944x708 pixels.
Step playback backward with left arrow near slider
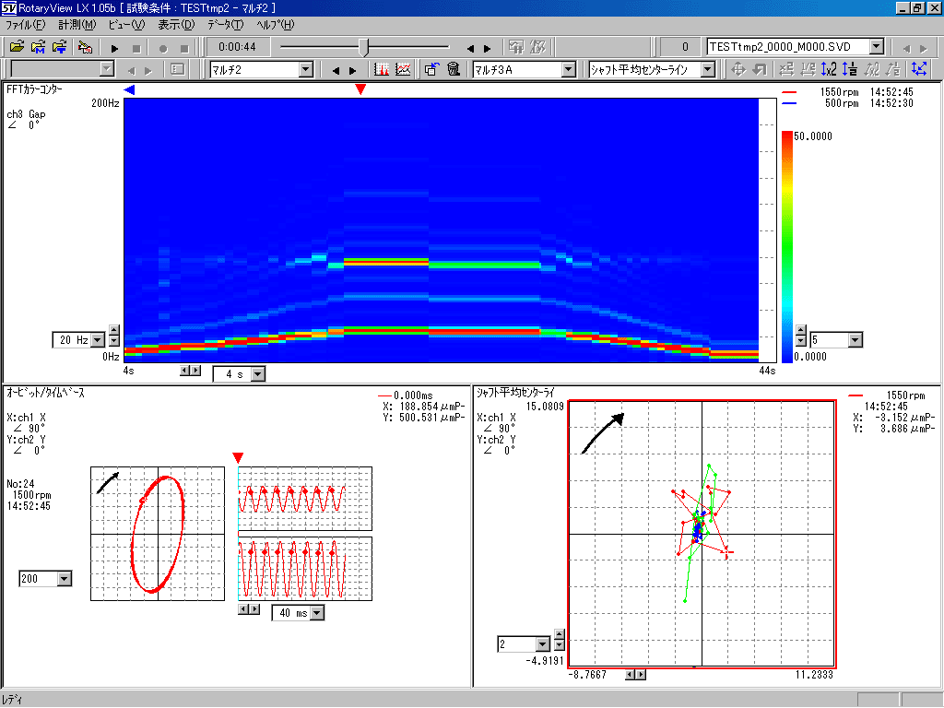tap(471, 48)
